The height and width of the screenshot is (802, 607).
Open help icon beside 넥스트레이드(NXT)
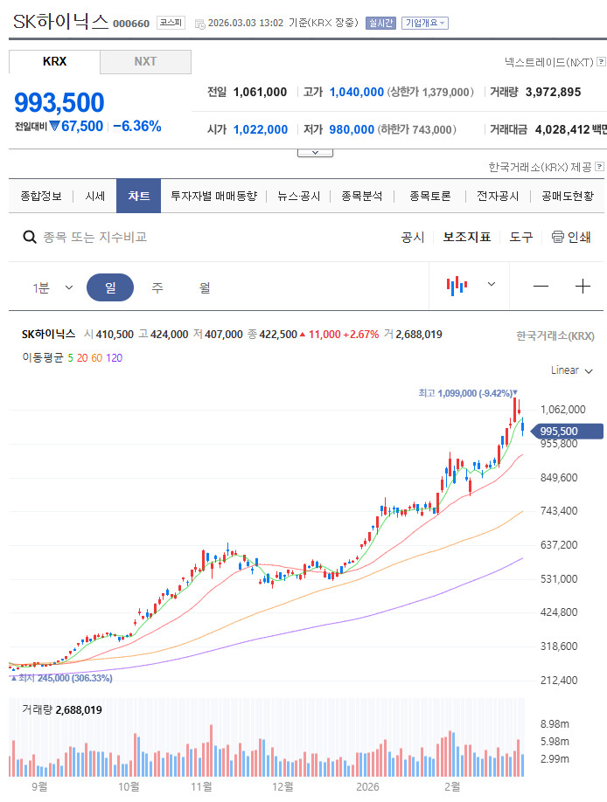(x=602, y=62)
